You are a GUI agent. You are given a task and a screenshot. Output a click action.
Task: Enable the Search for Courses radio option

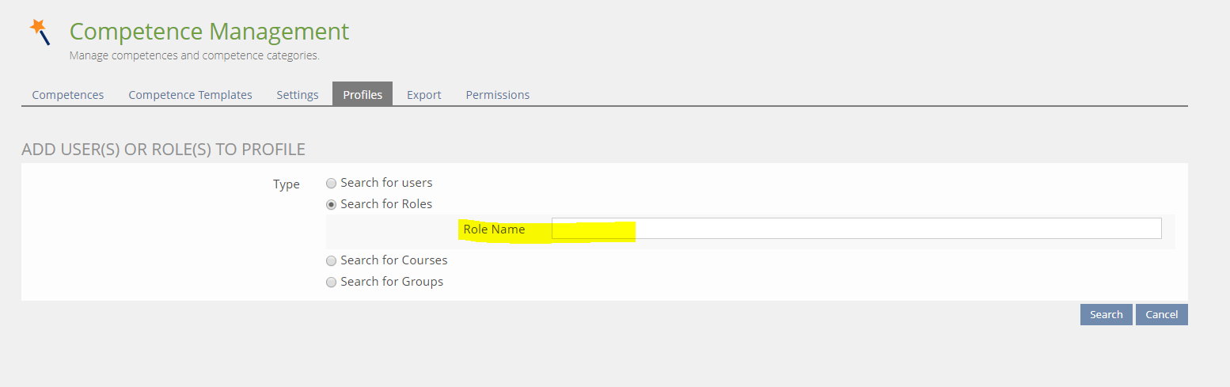[332, 260]
